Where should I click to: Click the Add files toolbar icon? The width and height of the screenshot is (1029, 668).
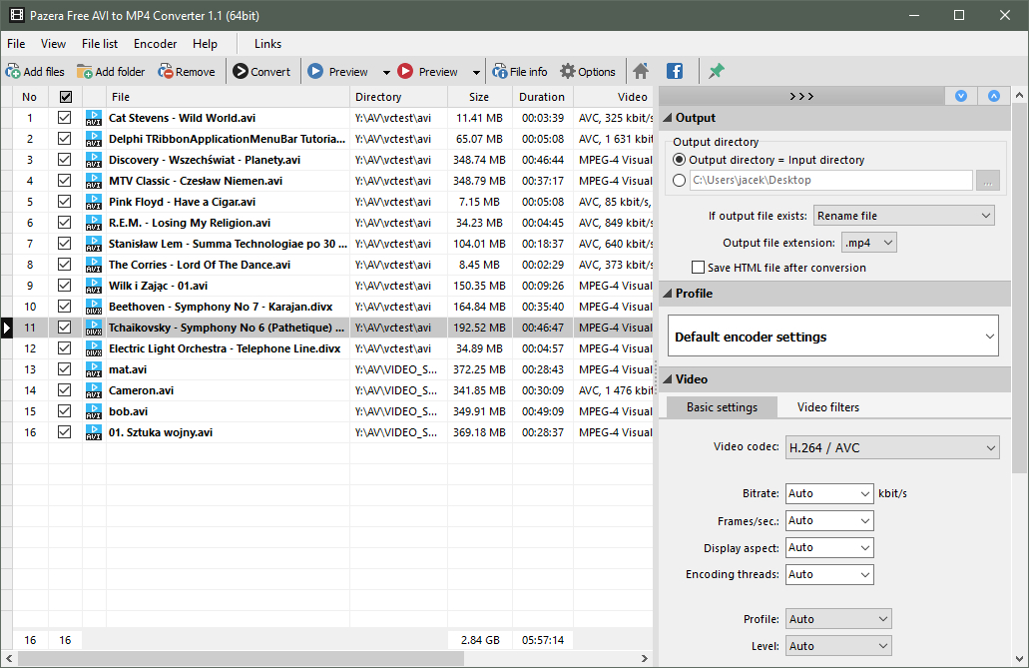pos(13,72)
